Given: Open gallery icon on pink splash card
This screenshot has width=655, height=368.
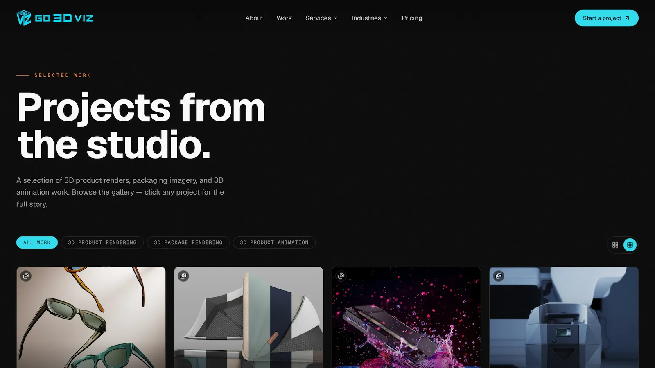Looking at the screenshot, I should [341, 276].
